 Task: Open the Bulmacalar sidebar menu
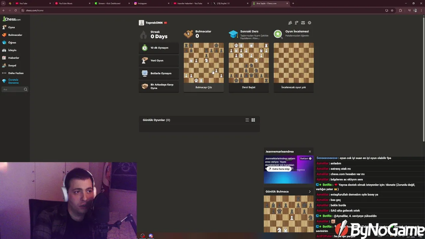[x=15, y=35]
